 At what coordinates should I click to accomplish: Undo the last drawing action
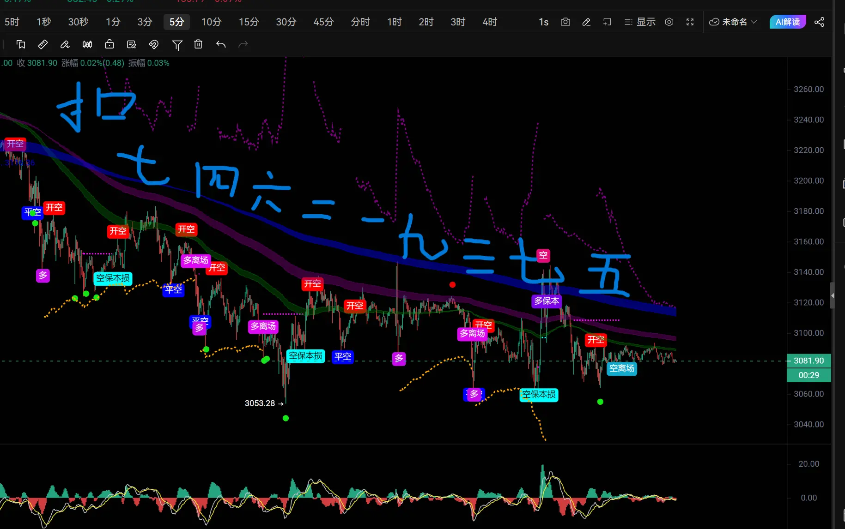(x=221, y=44)
